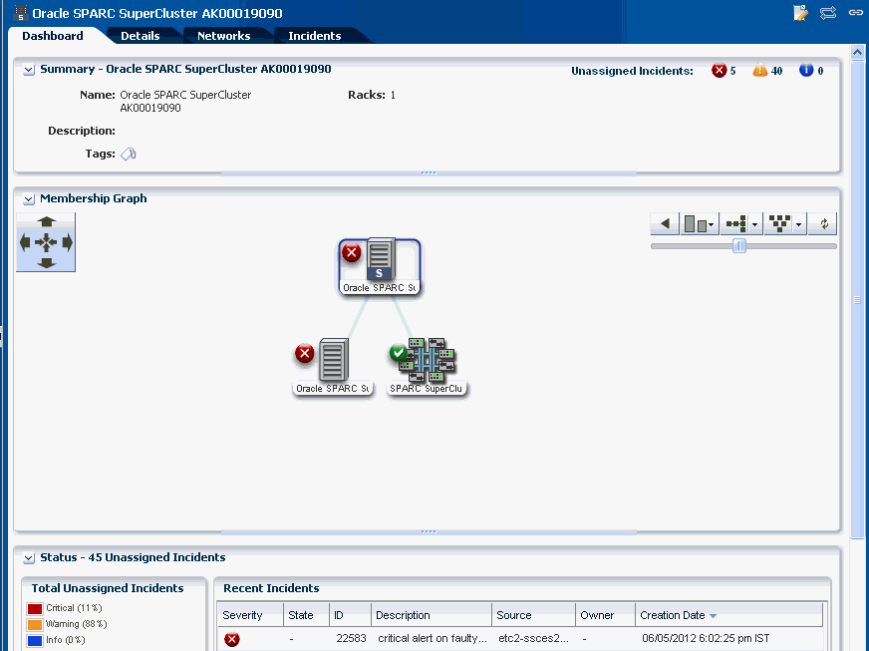Viewport: 869px width, 651px height.
Task: Collapse the Summary section
Action: [x=29, y=71]
